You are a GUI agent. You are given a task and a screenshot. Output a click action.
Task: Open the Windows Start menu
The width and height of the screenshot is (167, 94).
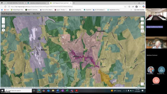(2, 91)
